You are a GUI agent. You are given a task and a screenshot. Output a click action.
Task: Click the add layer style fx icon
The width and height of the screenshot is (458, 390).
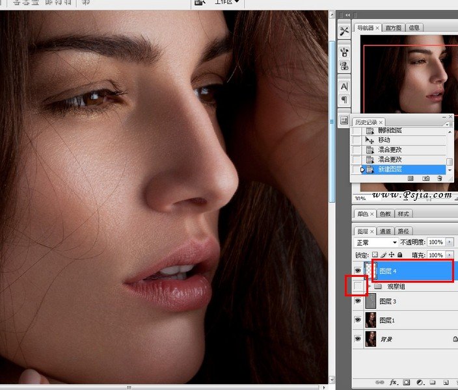[x=393, y=383]
